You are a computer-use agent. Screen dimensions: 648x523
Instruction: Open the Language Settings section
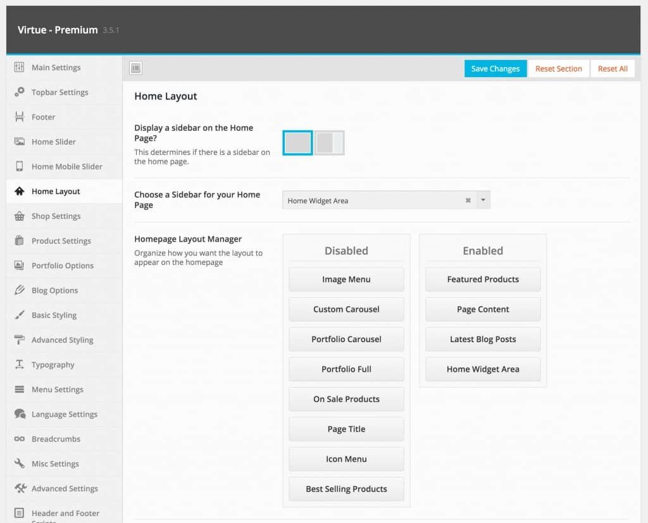coord(64,414)
